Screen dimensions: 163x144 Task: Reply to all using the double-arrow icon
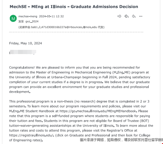point(126,16)
